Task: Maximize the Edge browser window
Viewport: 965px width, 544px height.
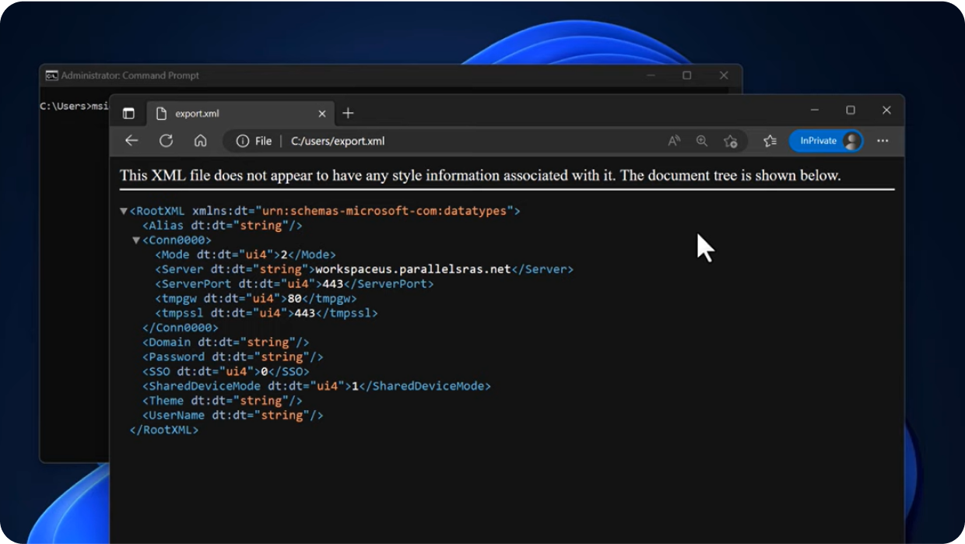Action: 851,111
